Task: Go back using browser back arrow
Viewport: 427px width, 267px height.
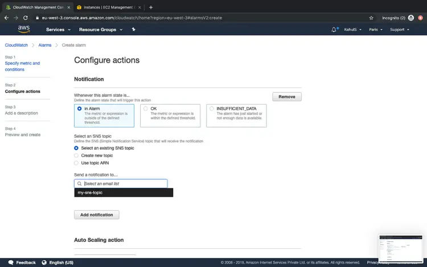Action: pyautogui.click(x=6, y=18)
